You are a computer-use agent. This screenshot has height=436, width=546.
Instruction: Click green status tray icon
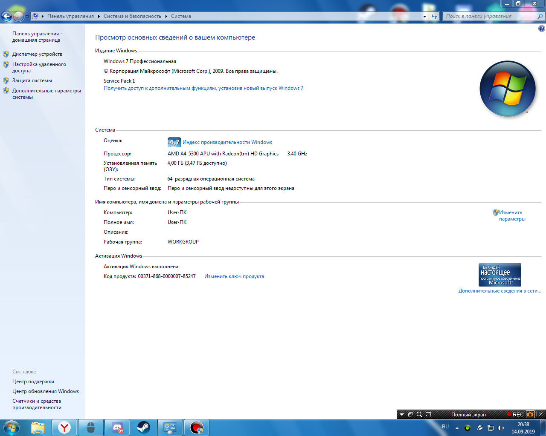coord(468,428)
